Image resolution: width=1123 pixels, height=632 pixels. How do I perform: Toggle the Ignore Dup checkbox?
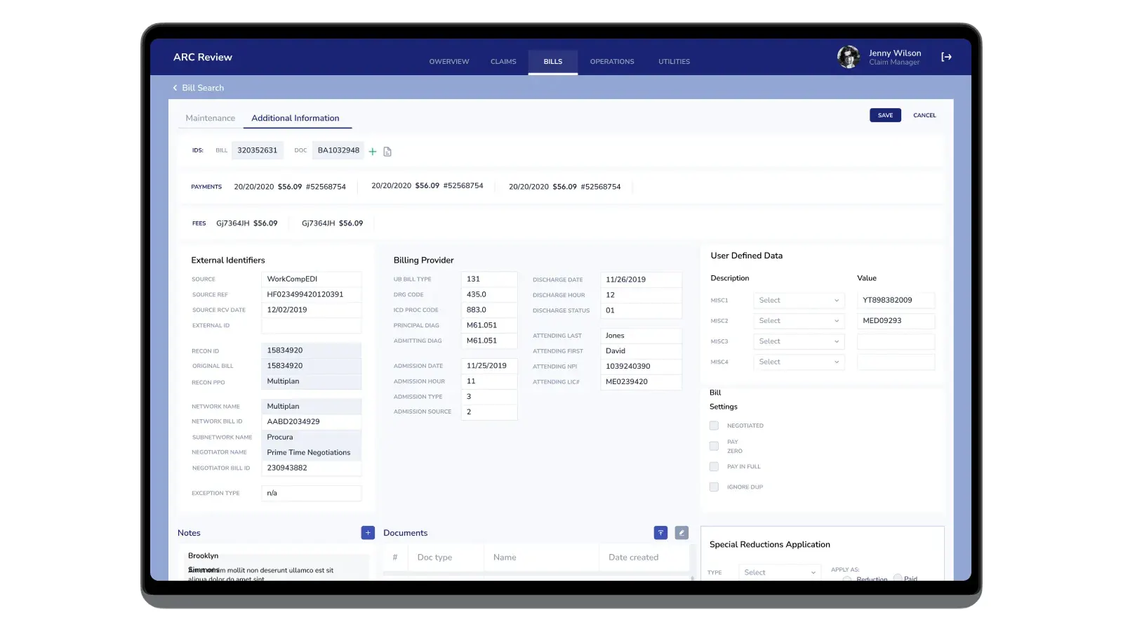point(714,487)
